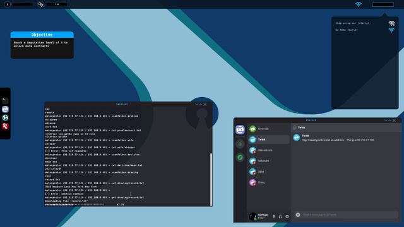Click the money icon in the top bar
The height and width of the screenshot is (227, 404).
40,4
